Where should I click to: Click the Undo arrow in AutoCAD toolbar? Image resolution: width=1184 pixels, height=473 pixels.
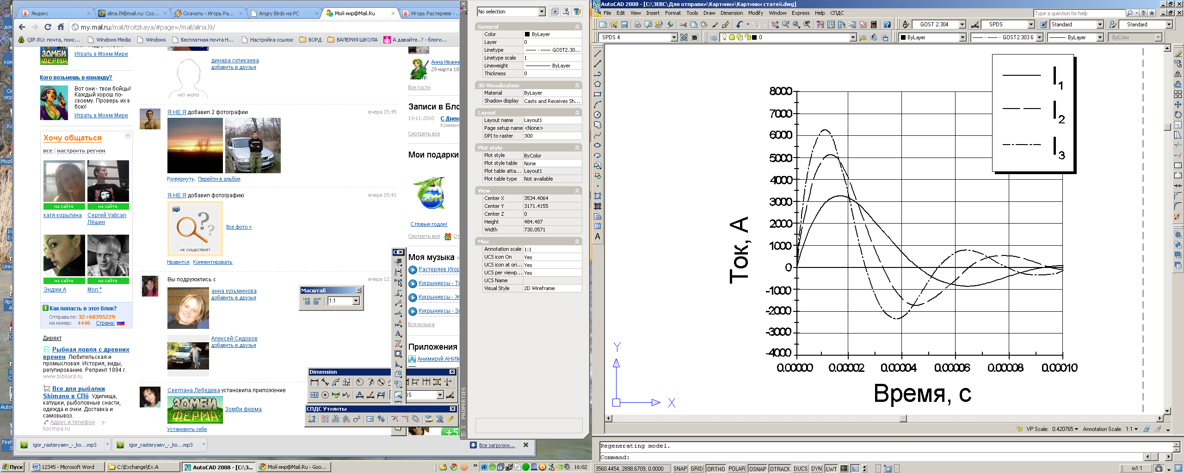pos(740,24)
